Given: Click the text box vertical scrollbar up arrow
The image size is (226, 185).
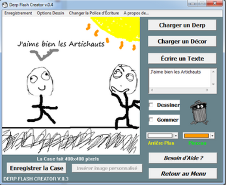Looking at the screenshot, I should 214,71.
